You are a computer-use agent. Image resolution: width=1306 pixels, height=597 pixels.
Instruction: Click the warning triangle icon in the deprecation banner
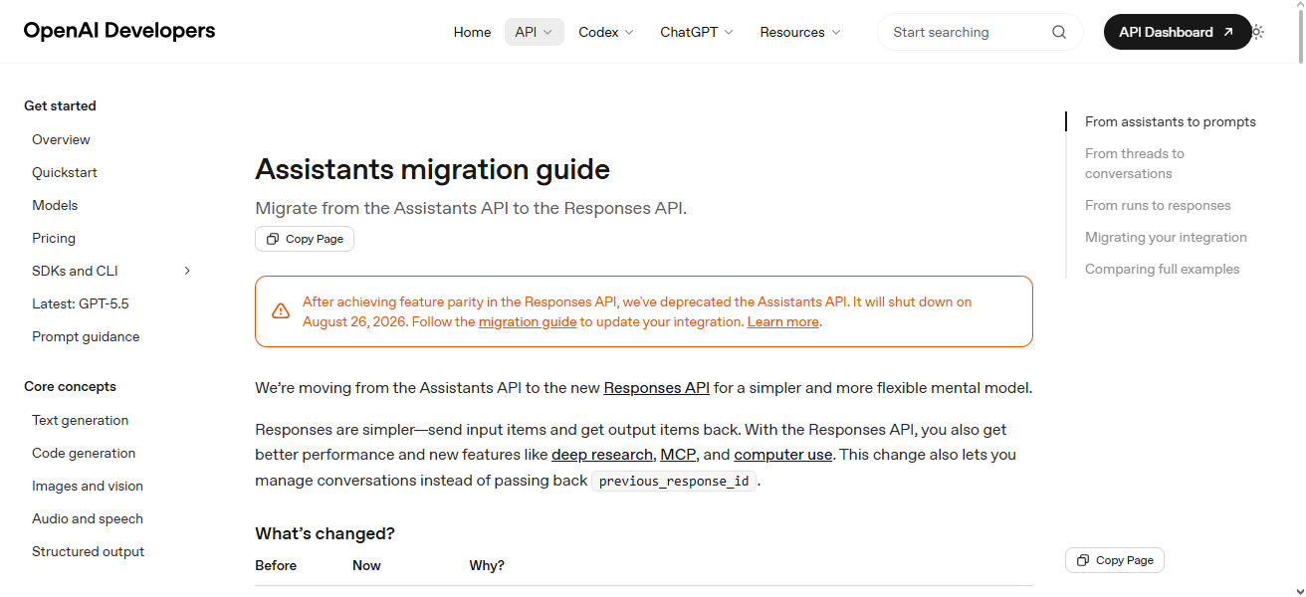[x=281, y=311]
